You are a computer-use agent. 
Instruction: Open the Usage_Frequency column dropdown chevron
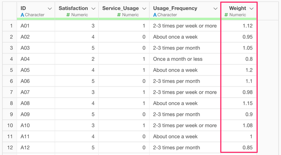click(214, 8)
